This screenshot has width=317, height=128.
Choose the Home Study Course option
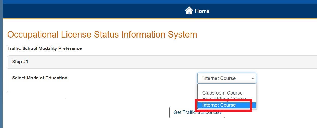click(x=224, y=99)
